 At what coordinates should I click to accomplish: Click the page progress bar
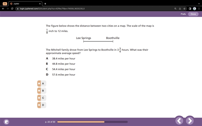(x=92, y=122)
